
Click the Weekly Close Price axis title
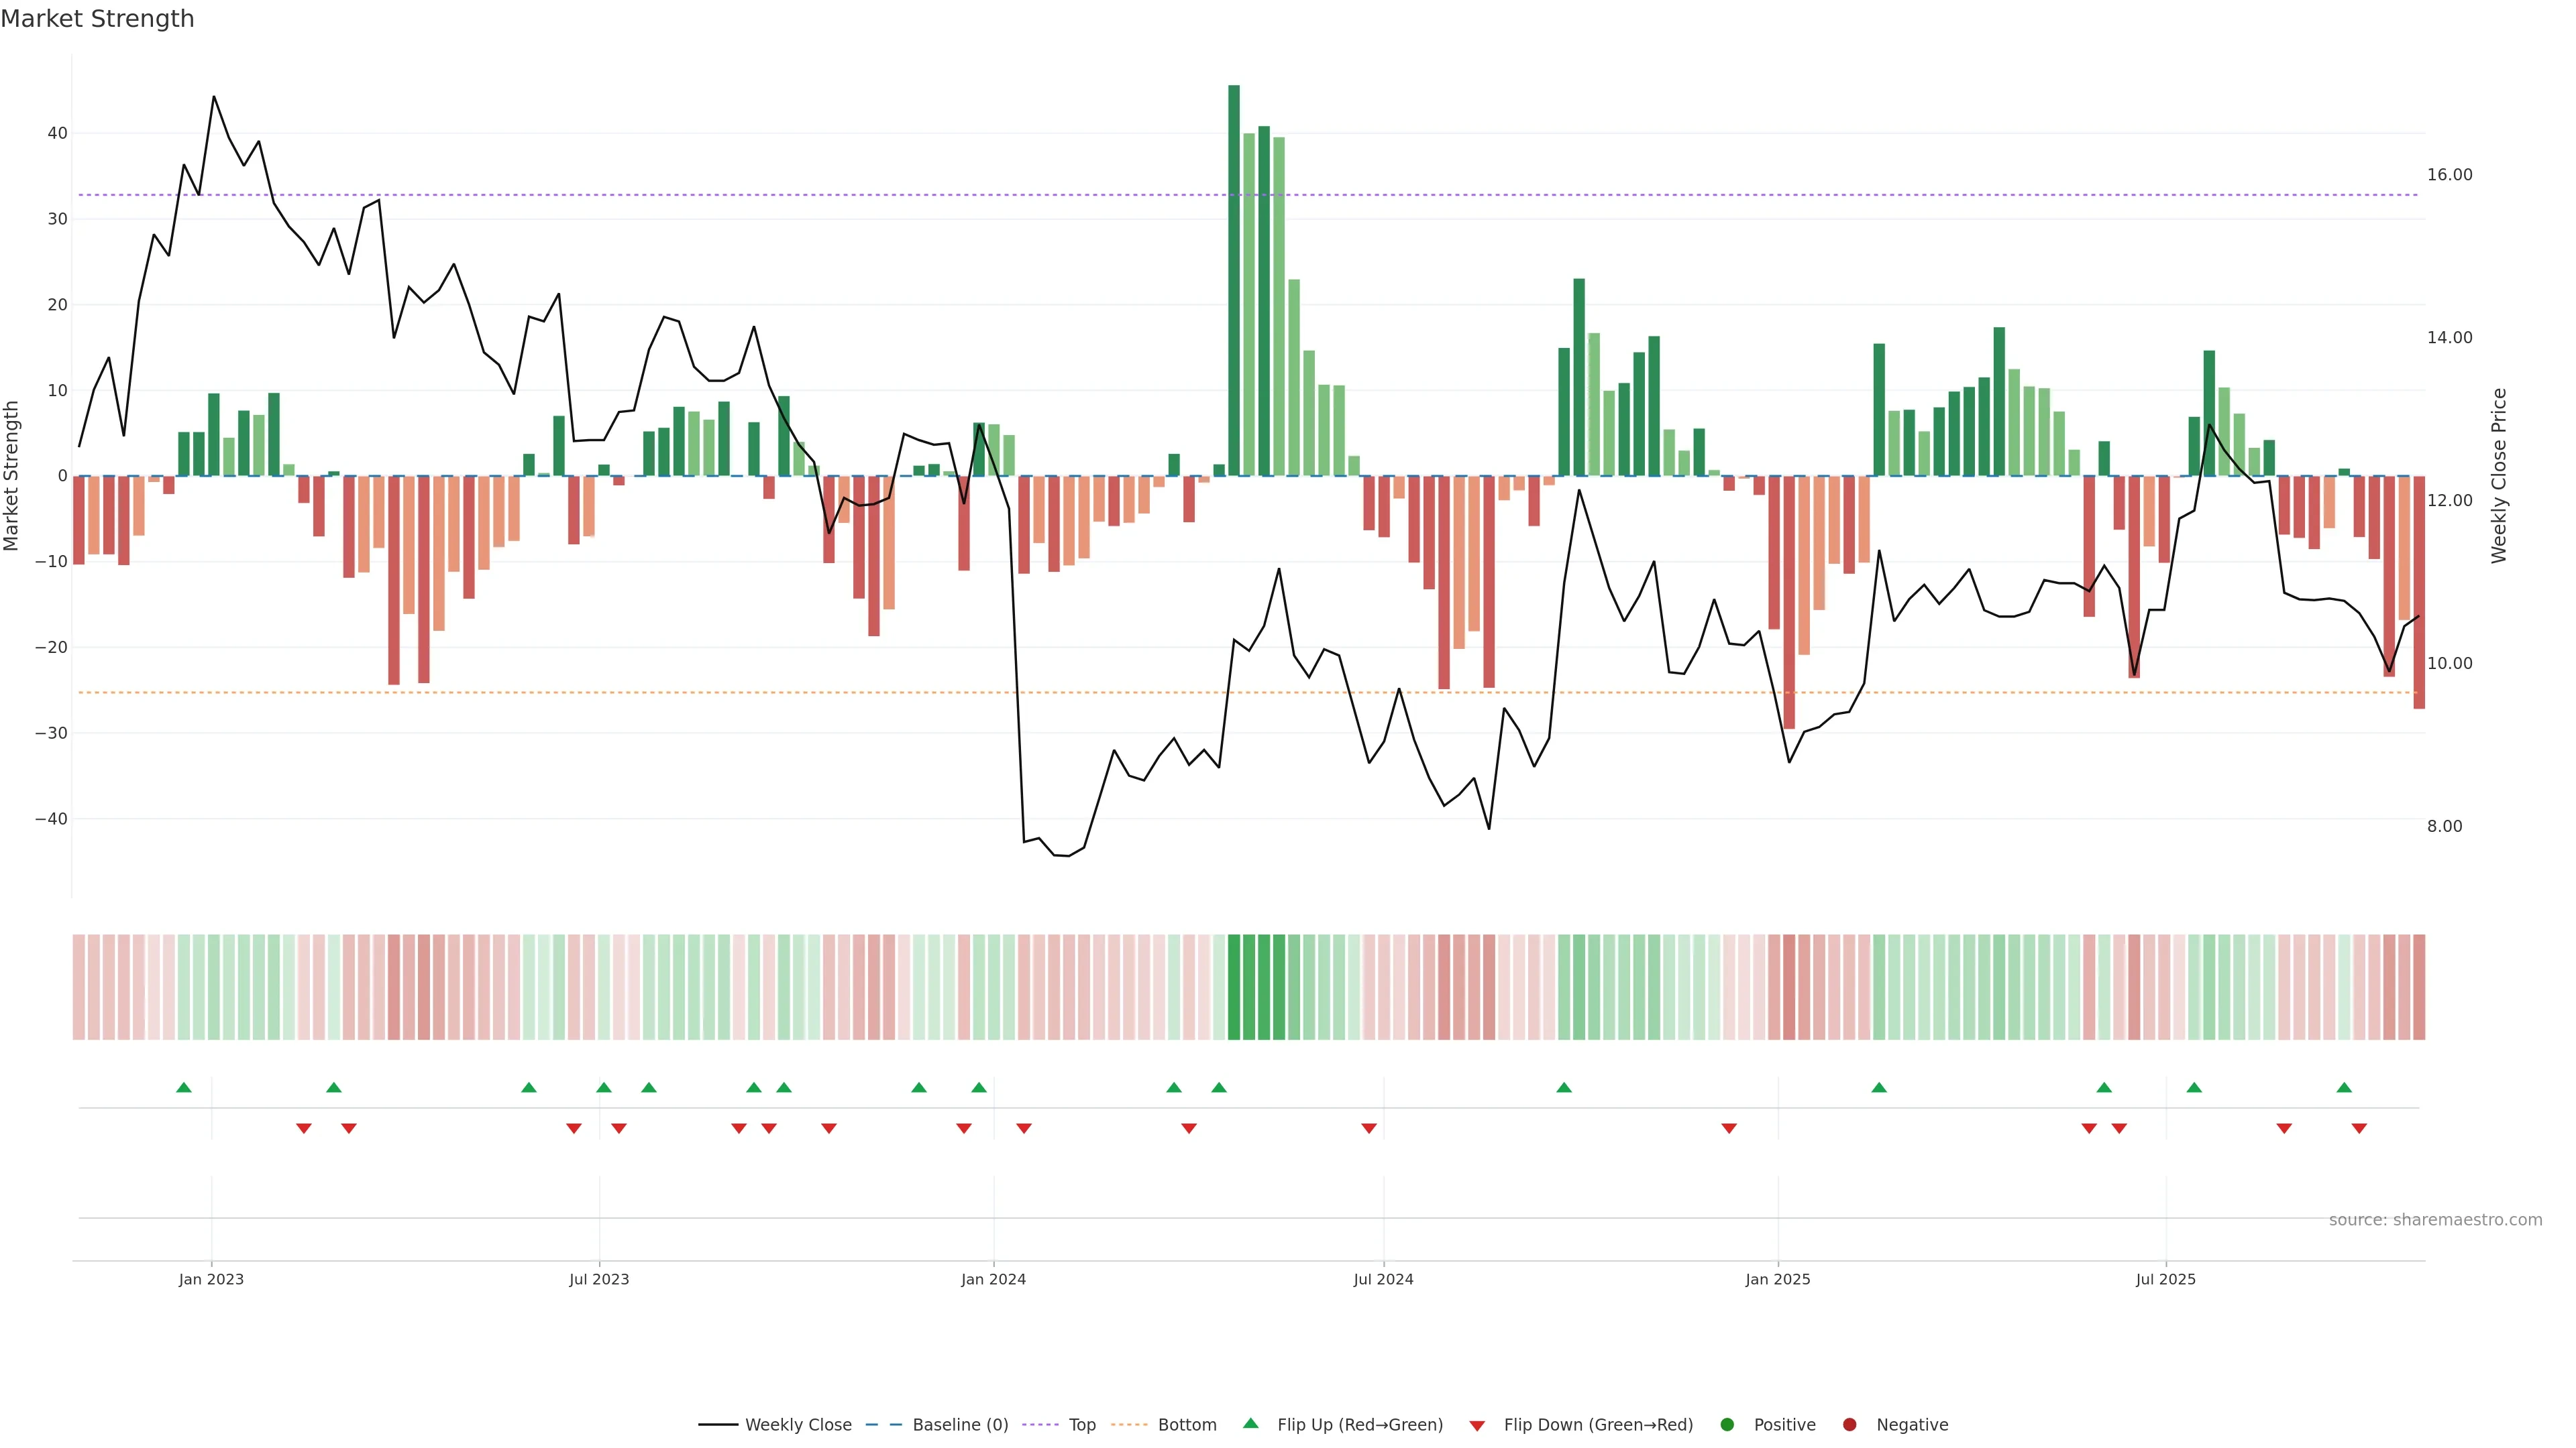click(2499, 476)
